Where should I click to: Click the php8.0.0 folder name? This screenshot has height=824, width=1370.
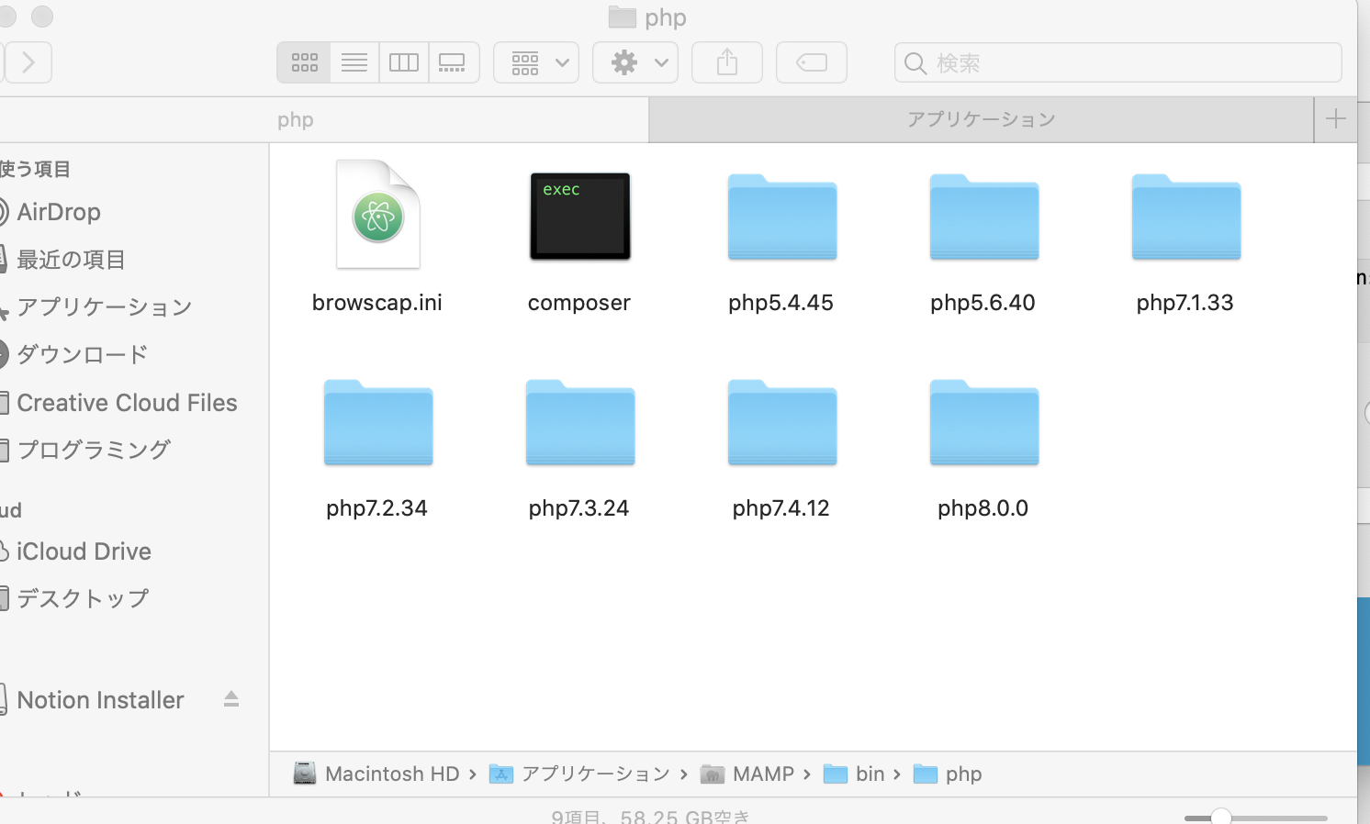pyautogui.click(x=983, y=508)
